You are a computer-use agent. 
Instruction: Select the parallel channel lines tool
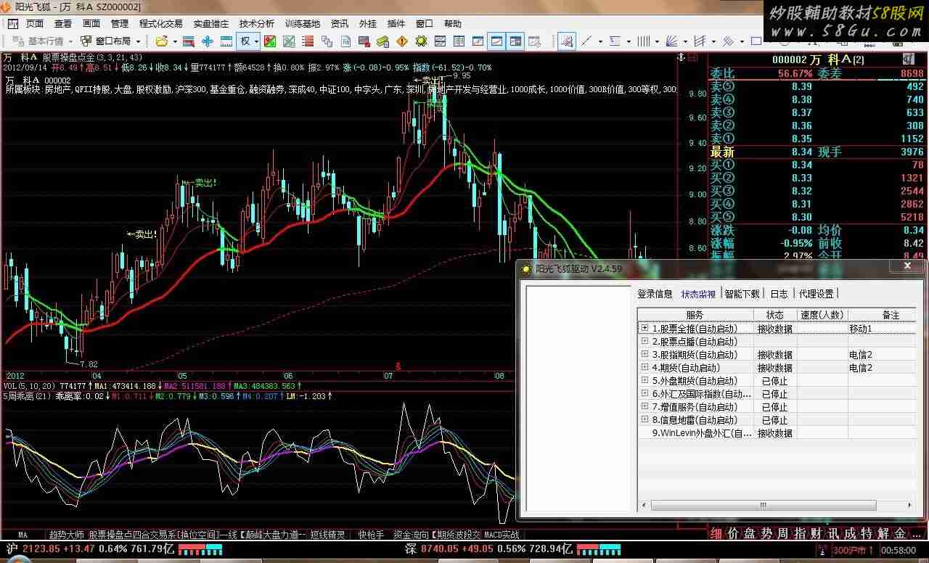[x=700, y=41]
